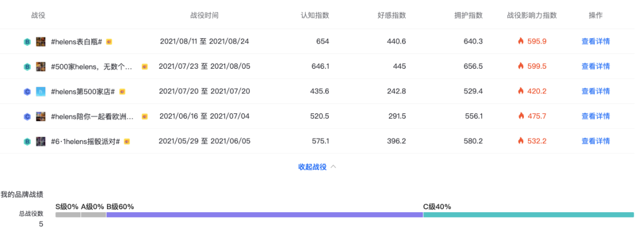
Task: Click the yellow eye icon beside #helens表白瓶#
Action: [109, 41]
